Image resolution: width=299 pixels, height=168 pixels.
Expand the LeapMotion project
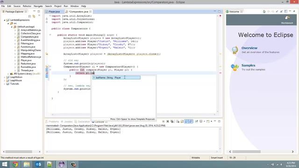click(x=5, y=77)
